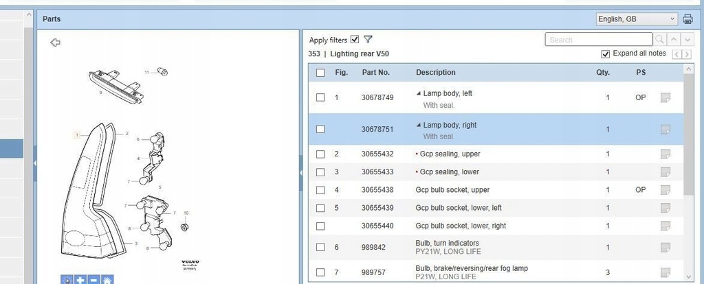Open note for Gcp bulb socket, upper

[665, 190]
